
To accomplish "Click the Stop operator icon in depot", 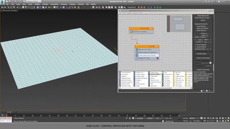I will pos(163,72).
